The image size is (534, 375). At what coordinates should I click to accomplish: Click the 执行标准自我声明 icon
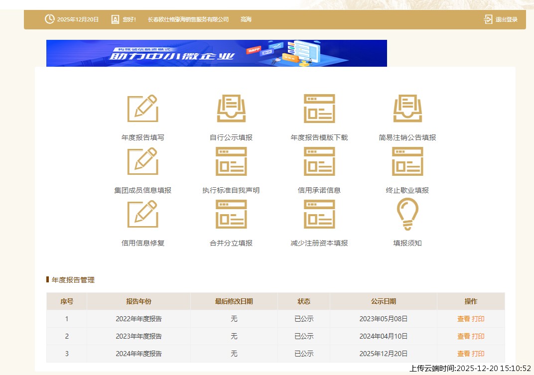[231, 162]
